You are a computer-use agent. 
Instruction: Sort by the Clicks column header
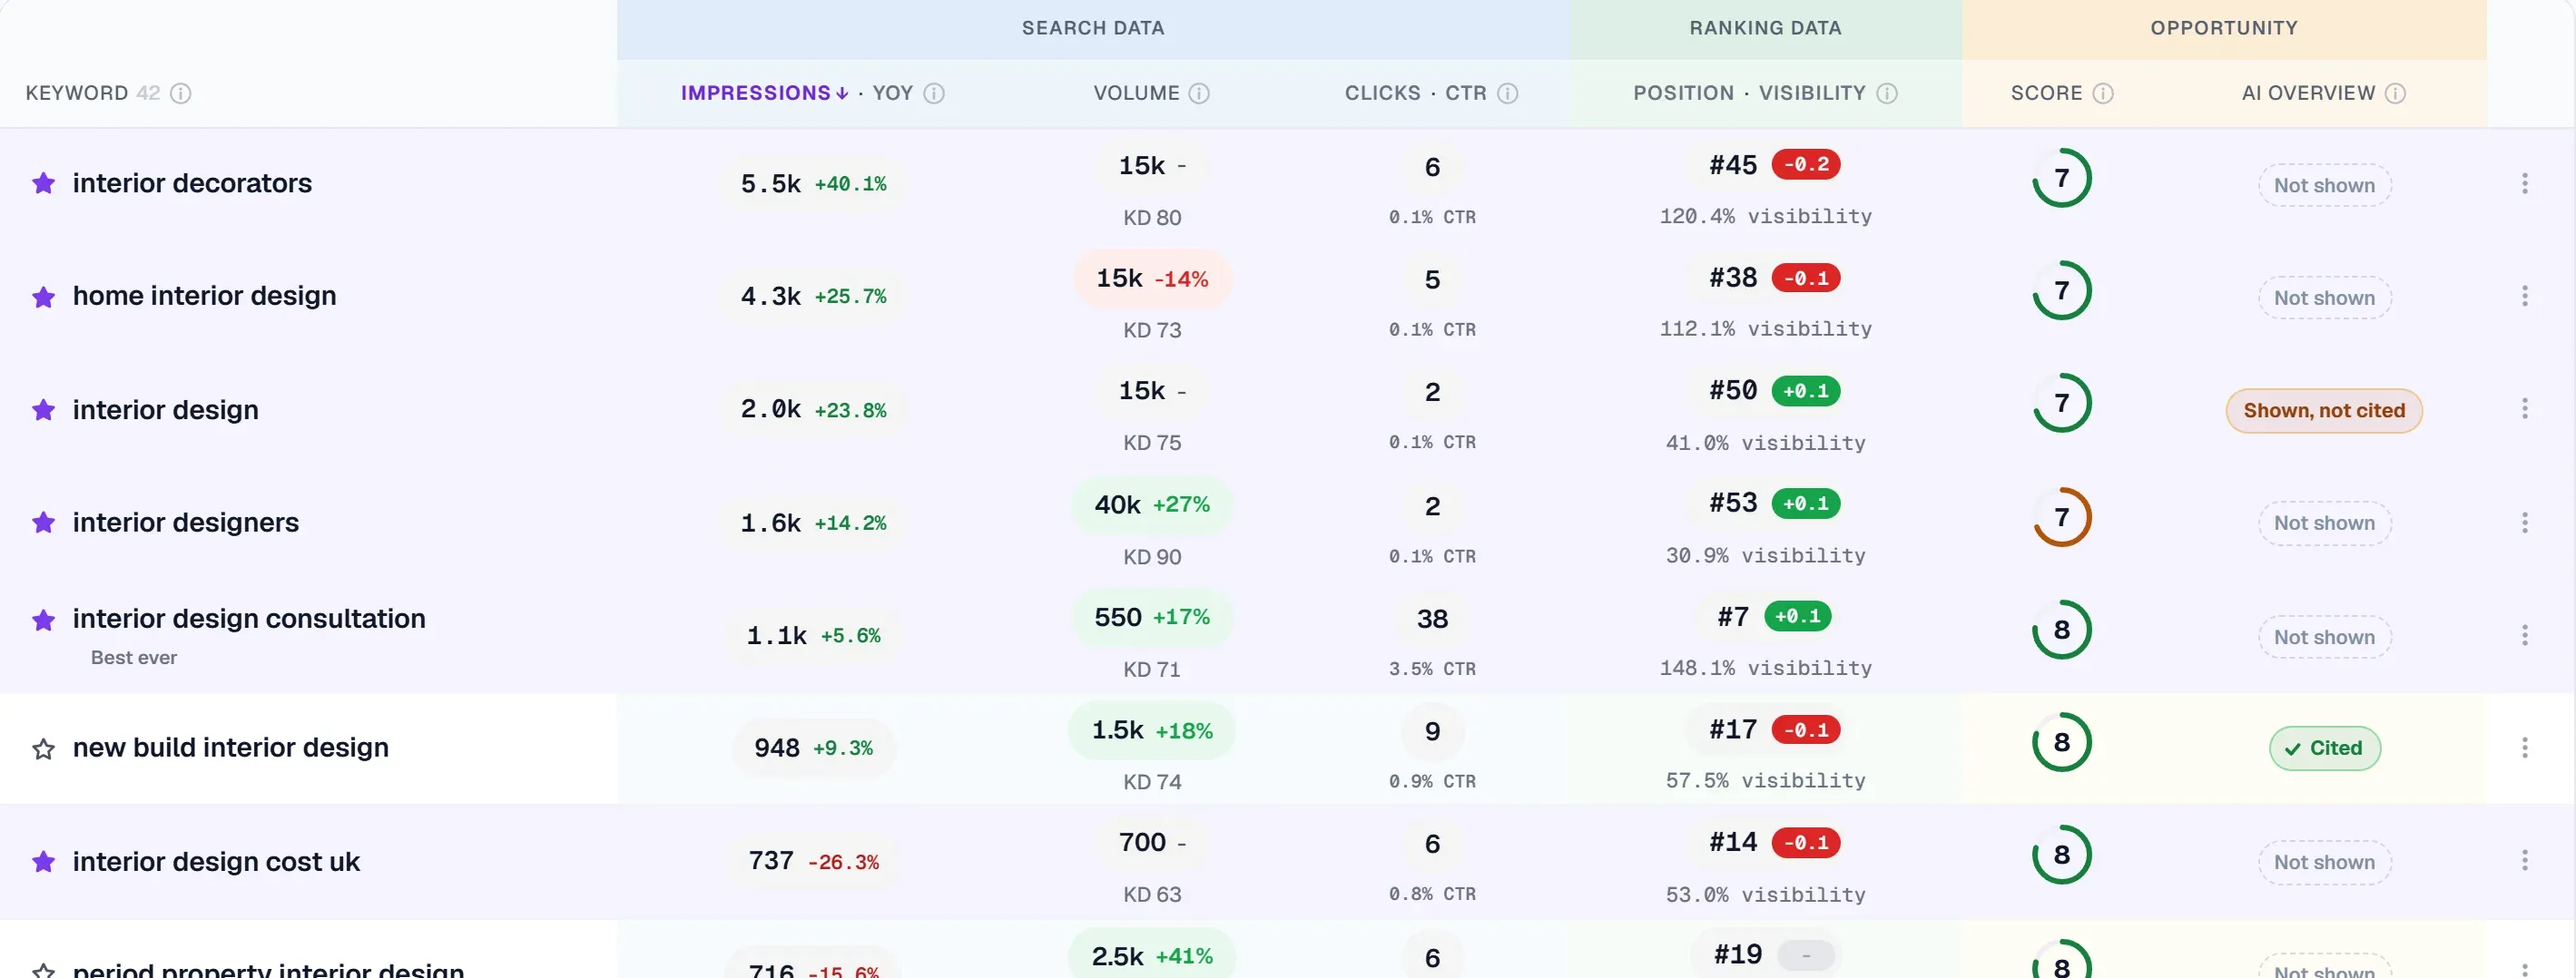point(1382,93)
